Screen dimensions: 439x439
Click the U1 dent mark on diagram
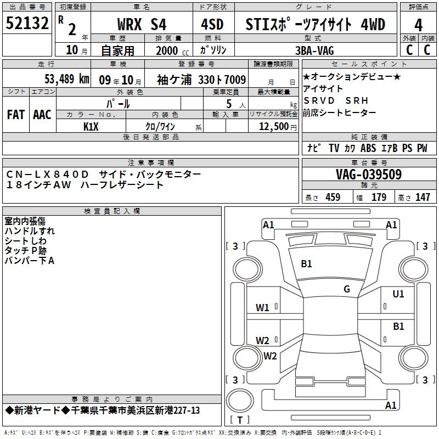pyautogui.click(x=398, y=294)
